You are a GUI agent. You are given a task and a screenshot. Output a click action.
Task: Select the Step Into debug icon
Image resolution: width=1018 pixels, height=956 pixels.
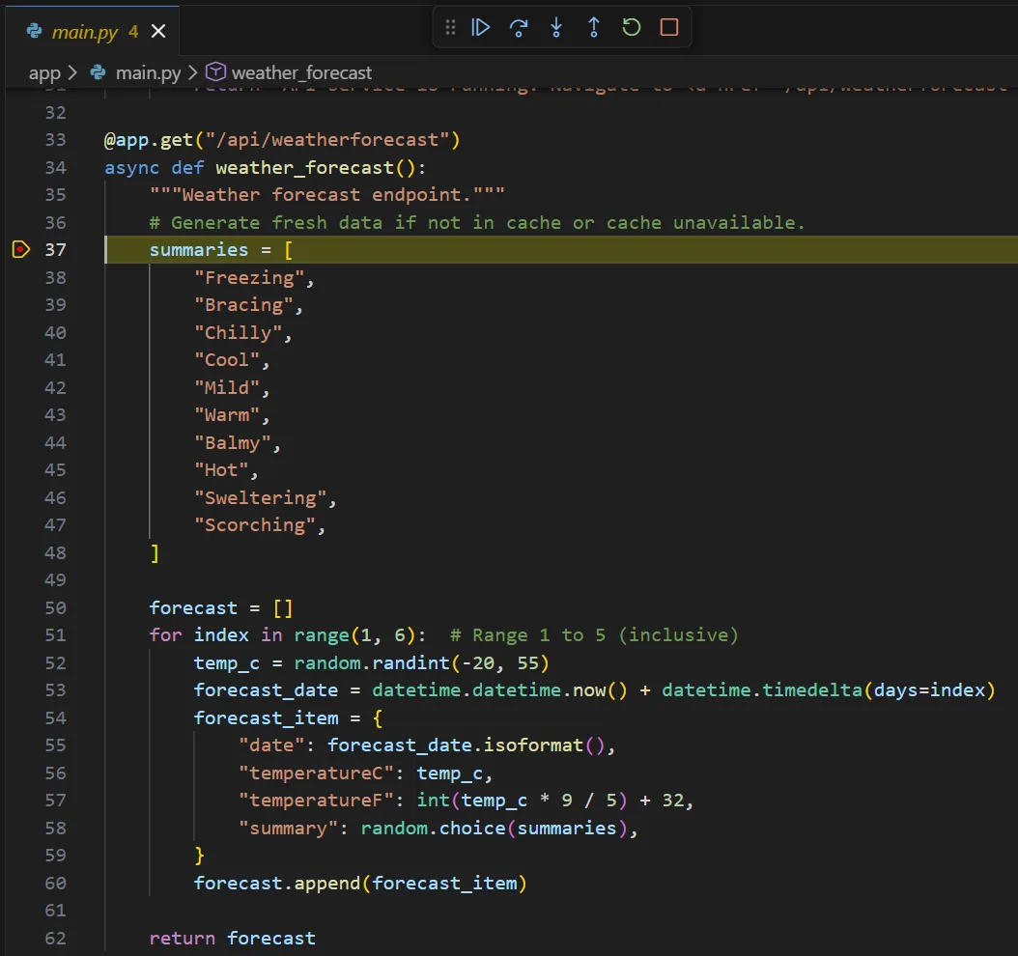[x=556, y=27]
